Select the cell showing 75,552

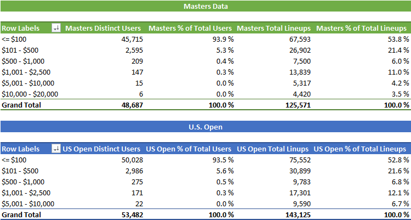(x=300, y=160)
